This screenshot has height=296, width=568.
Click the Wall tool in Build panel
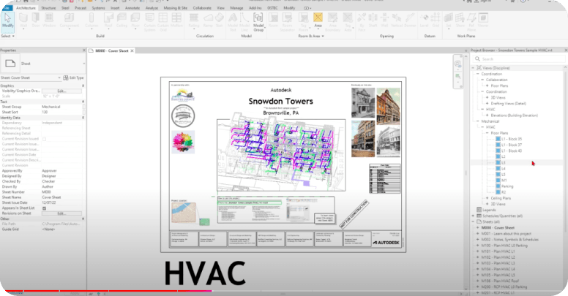point(23,20)
